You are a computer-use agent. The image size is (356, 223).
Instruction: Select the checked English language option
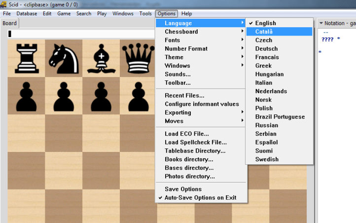coord(265,23)
